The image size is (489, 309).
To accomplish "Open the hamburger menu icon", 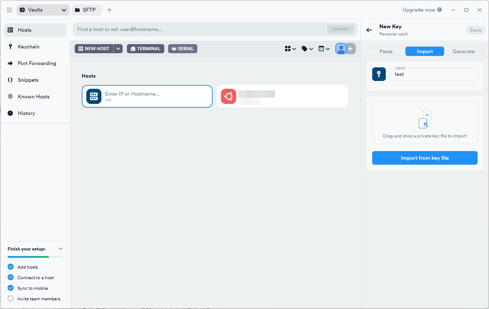I will tap(9, 10).
